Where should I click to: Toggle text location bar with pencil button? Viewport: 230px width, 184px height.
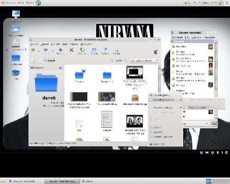tap(34, 61)
